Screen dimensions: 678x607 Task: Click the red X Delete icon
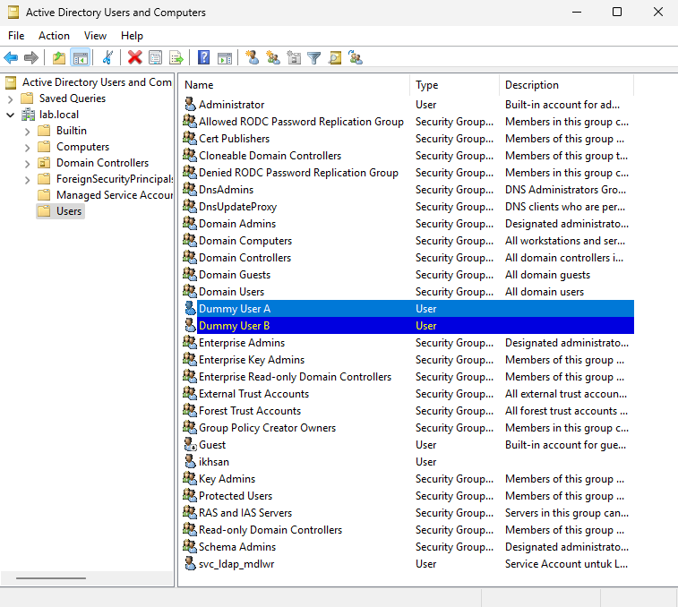click(x=135, y=57)
